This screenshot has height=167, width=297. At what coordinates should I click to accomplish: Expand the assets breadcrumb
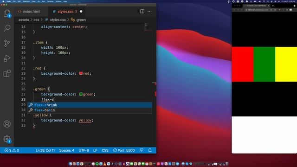point(24,19)
